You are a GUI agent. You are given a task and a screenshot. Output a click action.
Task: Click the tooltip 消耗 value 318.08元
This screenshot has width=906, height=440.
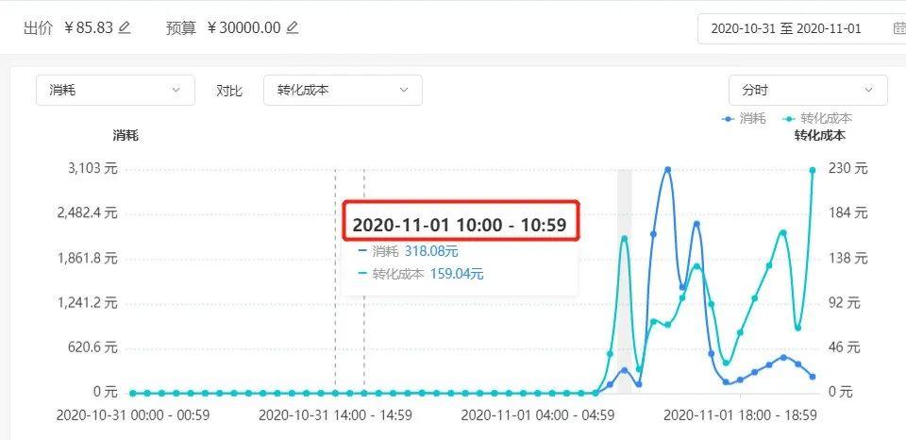(431, 251)
